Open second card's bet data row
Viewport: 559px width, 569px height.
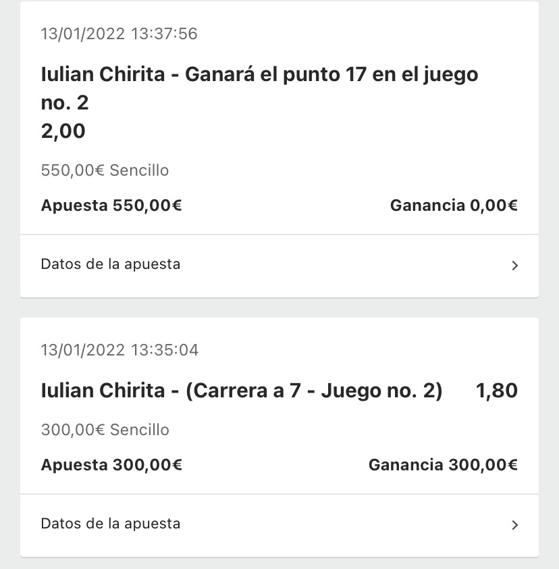279,526
